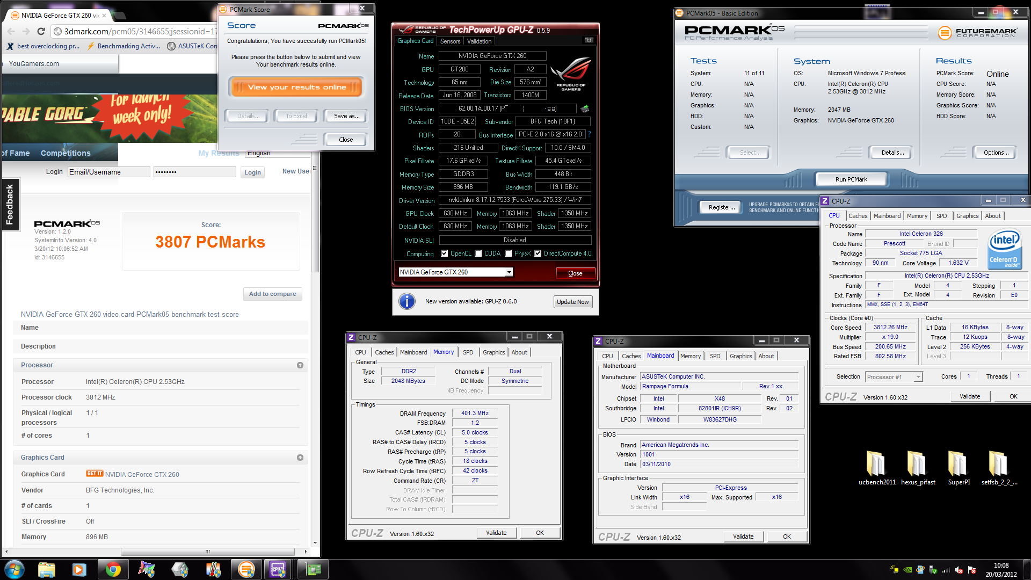Click View your results online button
Image resolution: width=1031 pixels, height=580 pixels.
[x=296, y=87]
